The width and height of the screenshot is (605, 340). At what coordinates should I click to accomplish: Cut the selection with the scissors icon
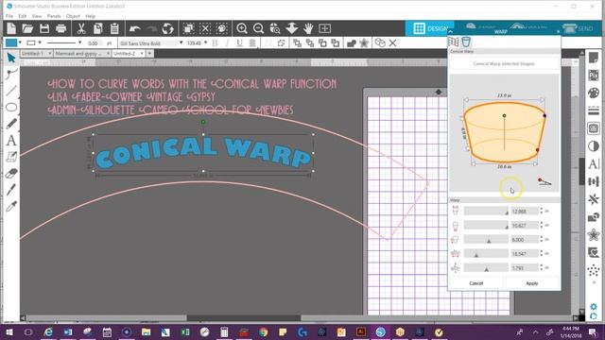click(x=81, y=28)
